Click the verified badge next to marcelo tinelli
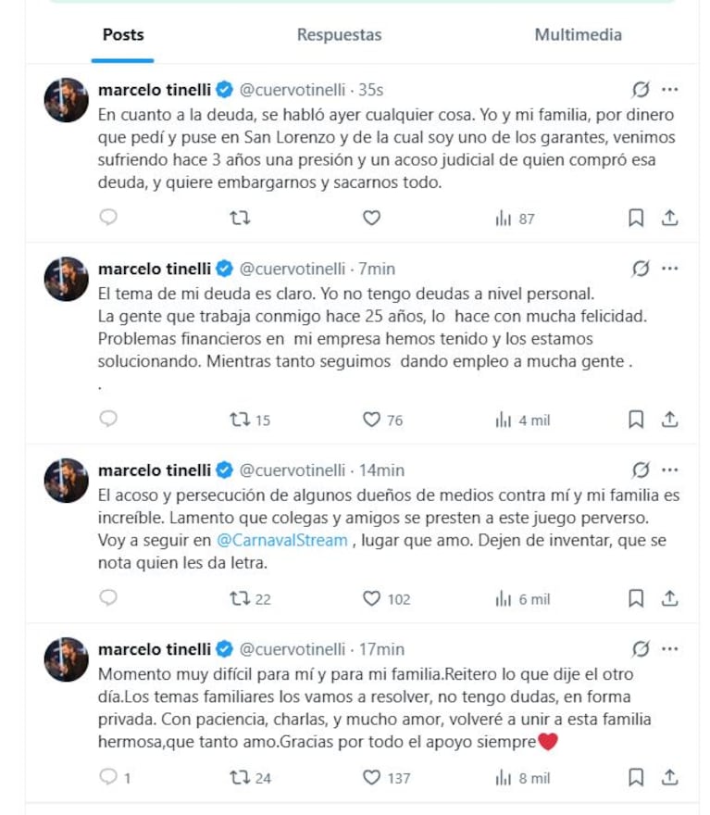Viewport: 710px width, 815px height. point(221,90)
